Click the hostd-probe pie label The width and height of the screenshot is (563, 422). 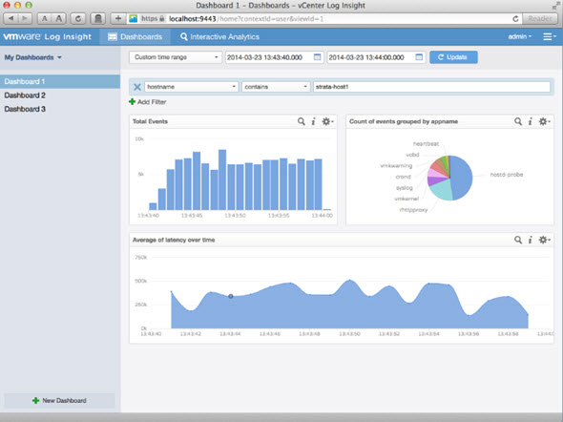[507, 175]
